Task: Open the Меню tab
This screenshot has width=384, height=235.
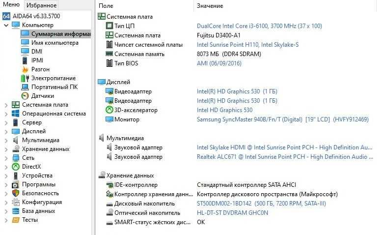Action: pos(11,4)
